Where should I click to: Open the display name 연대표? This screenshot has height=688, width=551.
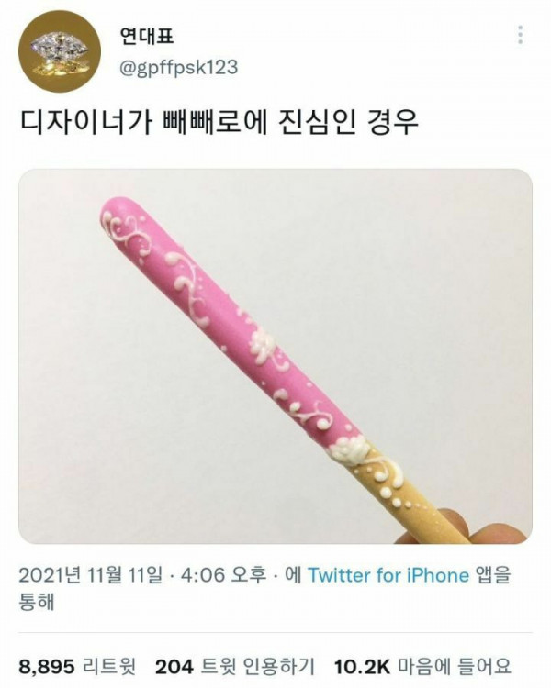(146, 35)
